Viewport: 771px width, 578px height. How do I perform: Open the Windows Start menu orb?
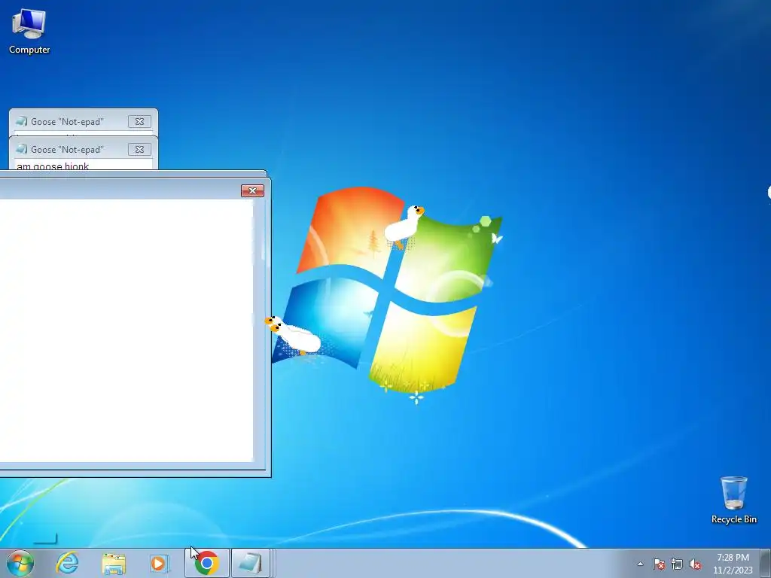20,563
